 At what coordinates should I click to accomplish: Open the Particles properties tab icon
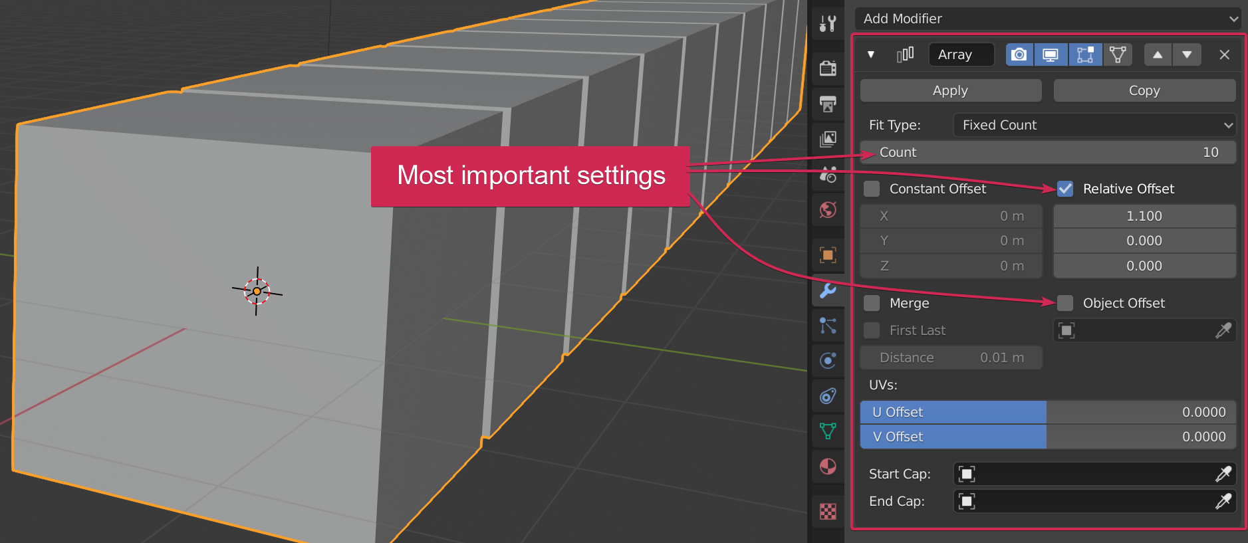pos(828,326)
